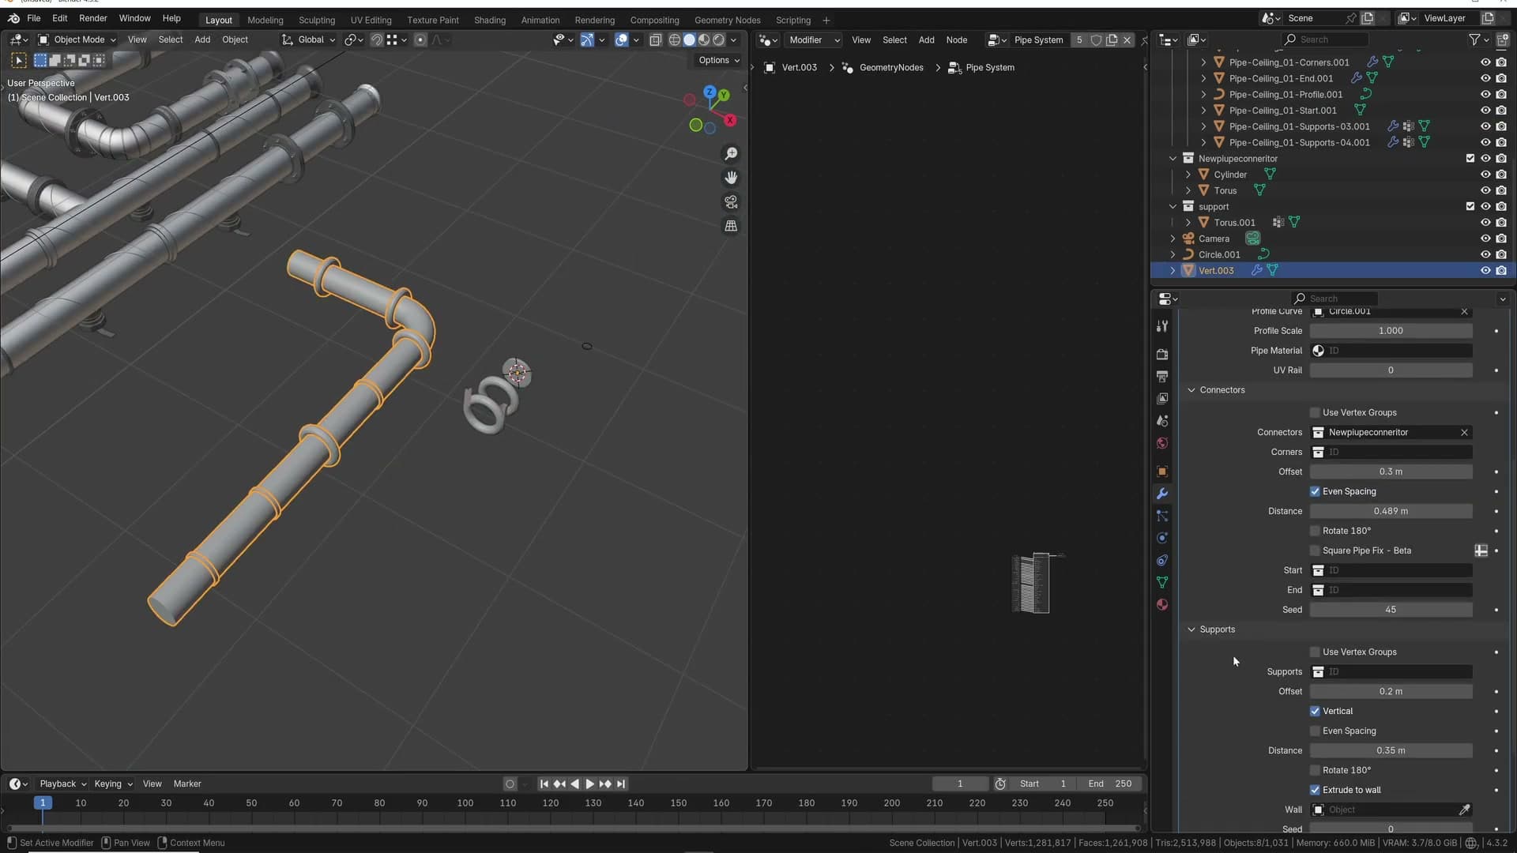Play the animation forward
This screenshot has height=853, width=1517.
(x=589, y=783)
